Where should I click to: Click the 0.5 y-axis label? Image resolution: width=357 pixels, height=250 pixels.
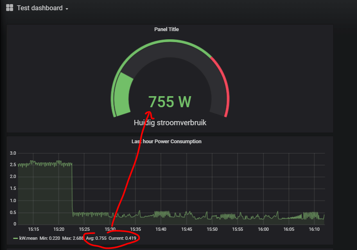[13, 212]
